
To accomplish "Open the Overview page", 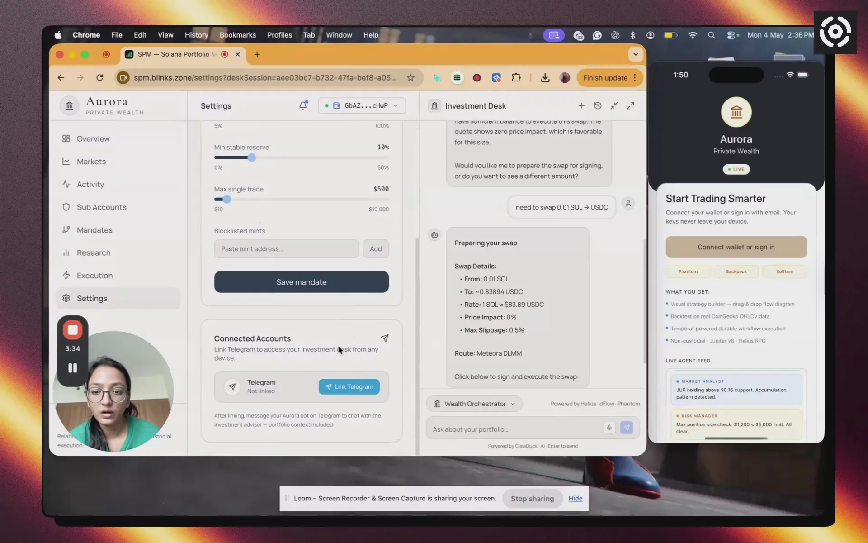I will tap(118, 138).
